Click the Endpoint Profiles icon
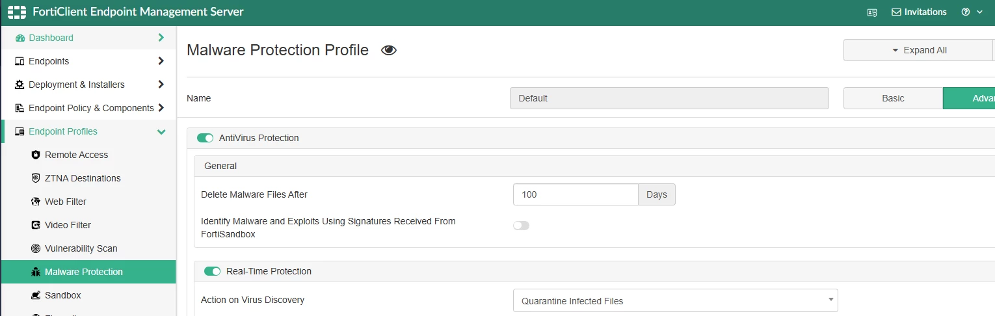Viewport: 995px width, 316px height. (x=20, y=131)
